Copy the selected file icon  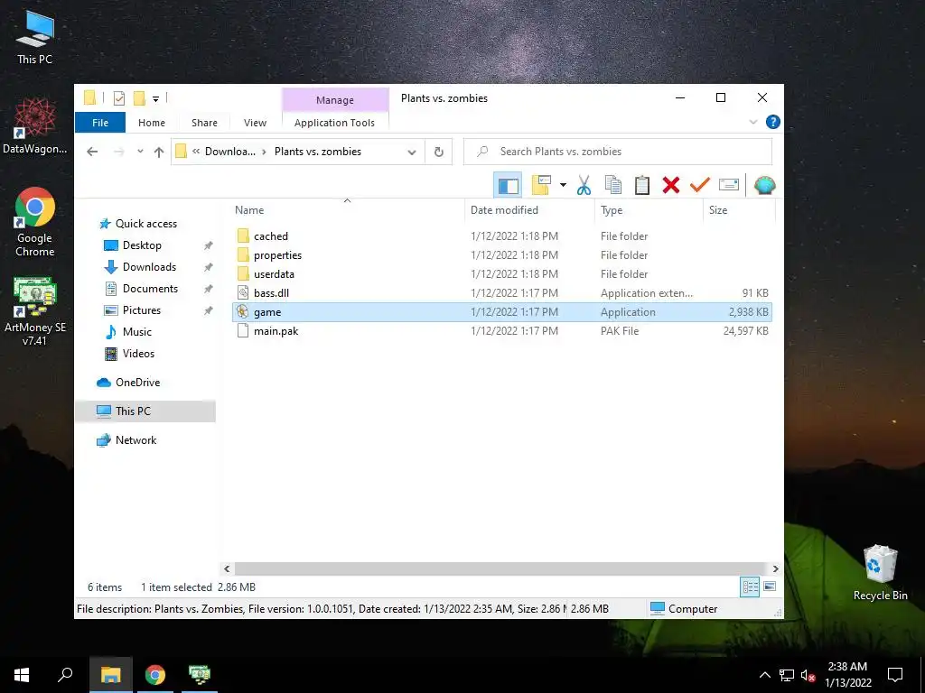point(613,186)
